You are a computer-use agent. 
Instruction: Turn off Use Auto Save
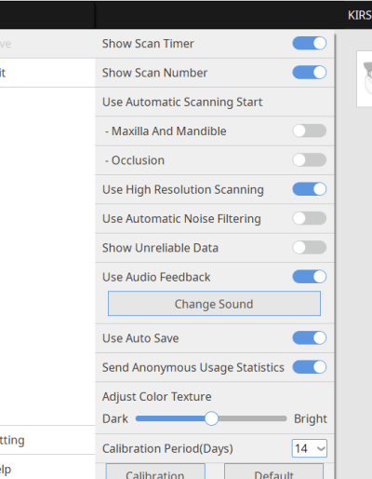point(309,337)
